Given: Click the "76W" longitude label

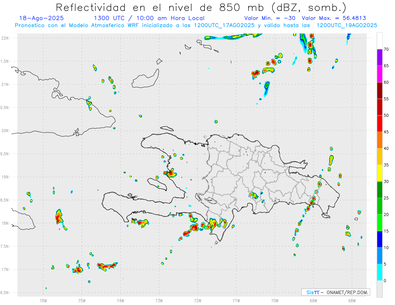Looking at the screenshot, I should pyautogui.click(x=43, y=300).
